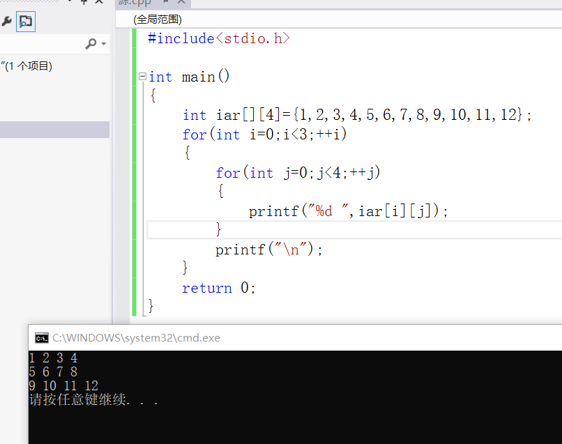Click the "int main()" declaration
Image resolution: width=562 pixels, height=444 pixels.
[189, 77]
